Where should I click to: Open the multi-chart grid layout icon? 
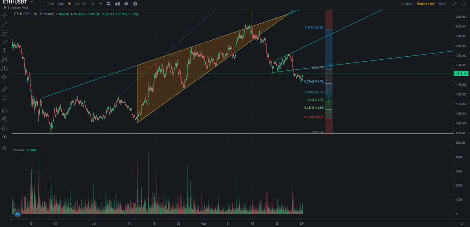coord(463,4)
